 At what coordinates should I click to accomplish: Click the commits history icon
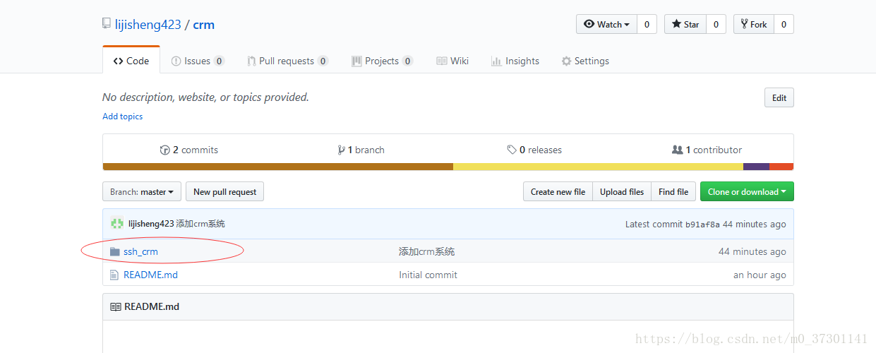pyautogui.click(x=165, y=150)
